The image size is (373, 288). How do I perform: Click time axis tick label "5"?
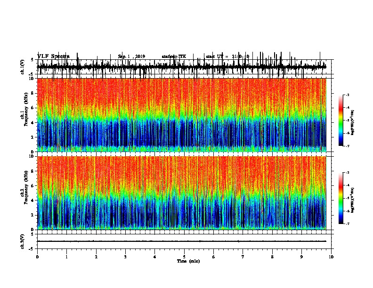184,257
